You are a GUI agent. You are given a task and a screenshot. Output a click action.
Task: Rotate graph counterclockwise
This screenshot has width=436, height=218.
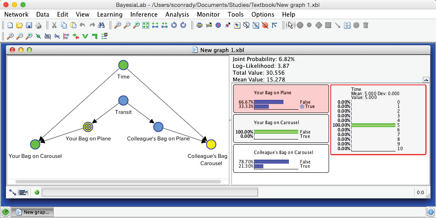tap(174, 25)
